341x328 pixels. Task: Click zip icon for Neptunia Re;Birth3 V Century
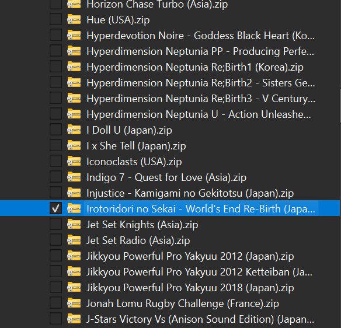[x=74, y=98]
